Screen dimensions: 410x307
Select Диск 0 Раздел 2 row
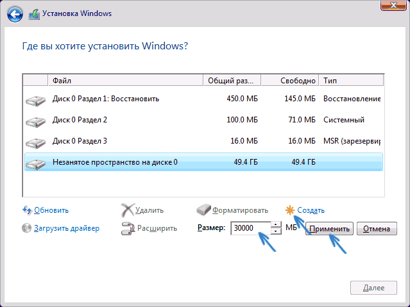[203, 120]
